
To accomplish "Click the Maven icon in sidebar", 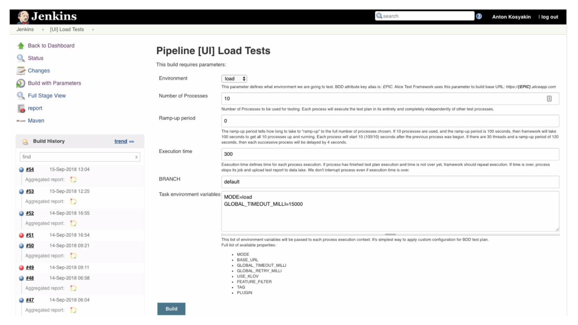I will [21, 121].
